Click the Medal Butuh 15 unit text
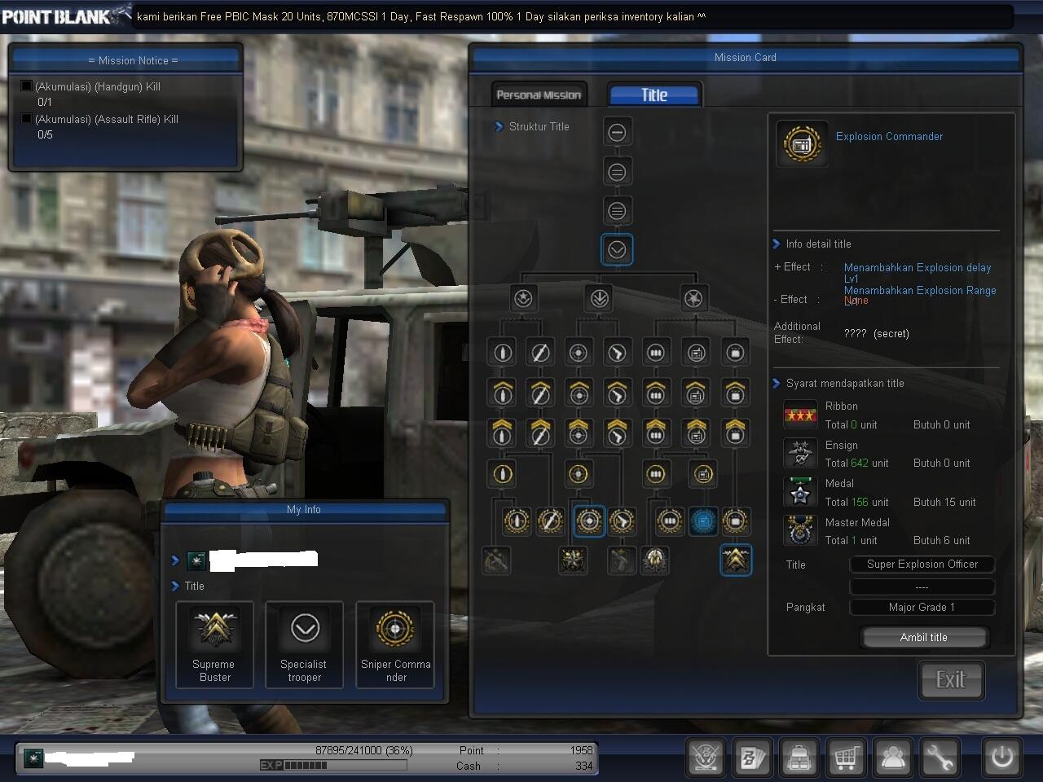Viewport: 1043px width, 782px height. [944, 502]
